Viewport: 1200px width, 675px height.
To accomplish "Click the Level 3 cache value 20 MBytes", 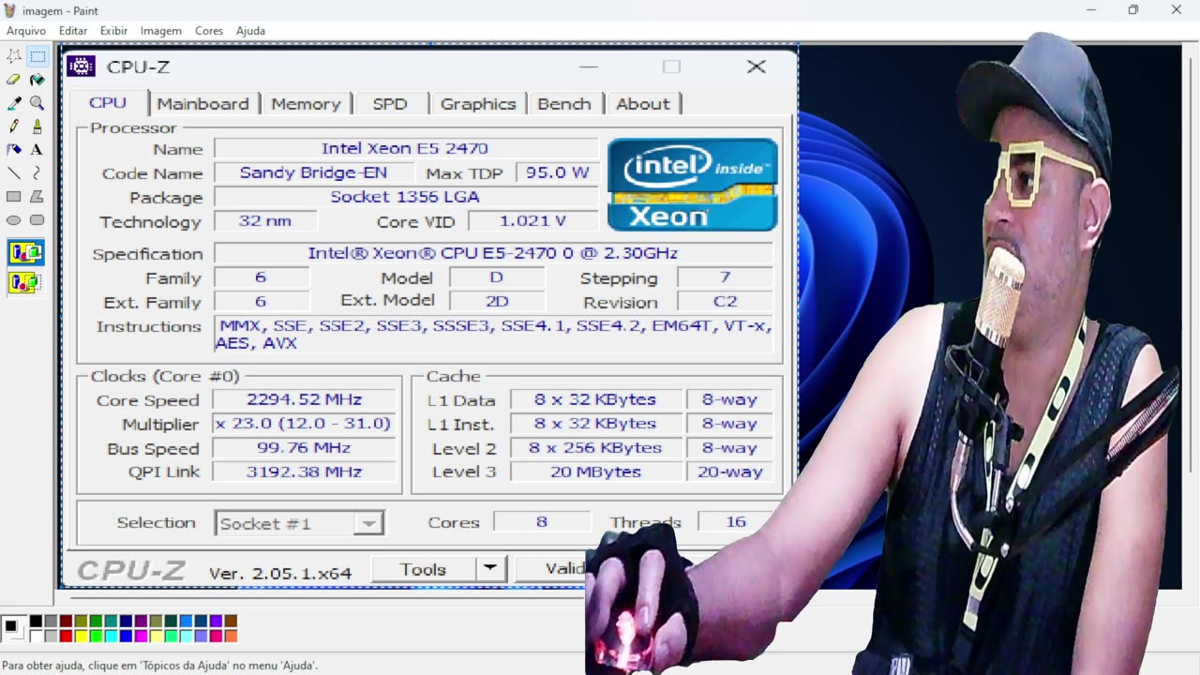I will (595, 472).
